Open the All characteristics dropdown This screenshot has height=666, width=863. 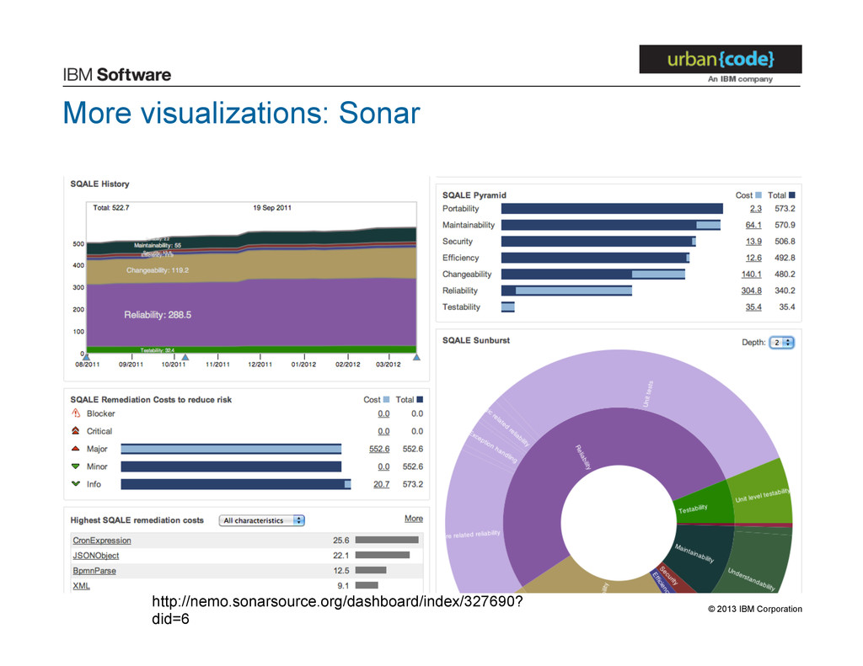tap(261, 520)
